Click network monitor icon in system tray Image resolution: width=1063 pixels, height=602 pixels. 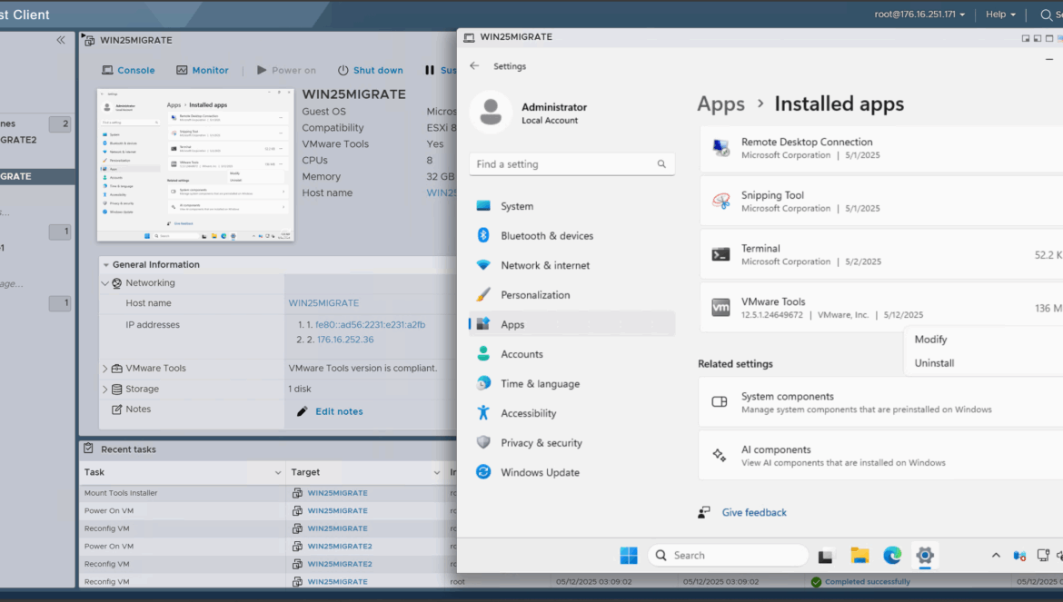click(1043, 556)
